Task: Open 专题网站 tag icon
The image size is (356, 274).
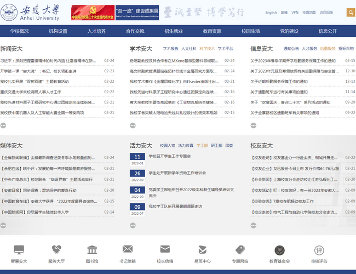Action: (x=240, y=250)
